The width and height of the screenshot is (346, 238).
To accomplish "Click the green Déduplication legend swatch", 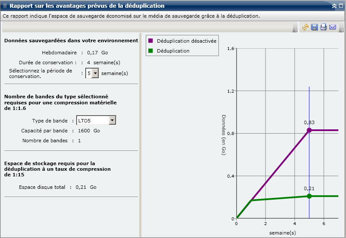I will [151, 51].
